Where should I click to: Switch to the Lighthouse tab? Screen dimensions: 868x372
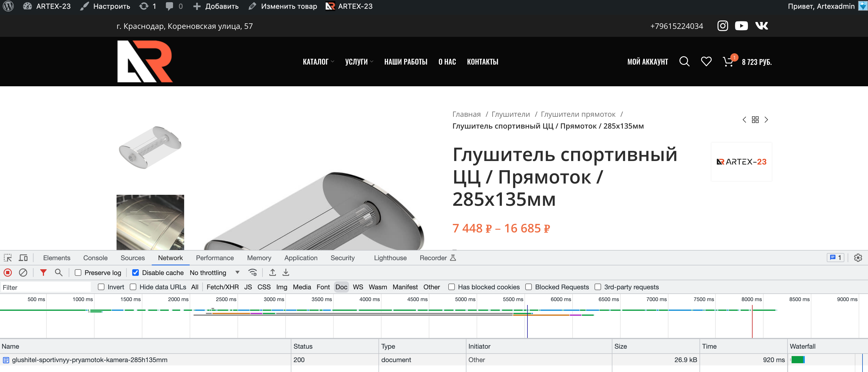click(390, 258)
